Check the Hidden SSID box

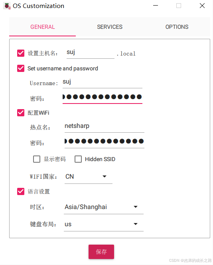[x=78, y=159]
